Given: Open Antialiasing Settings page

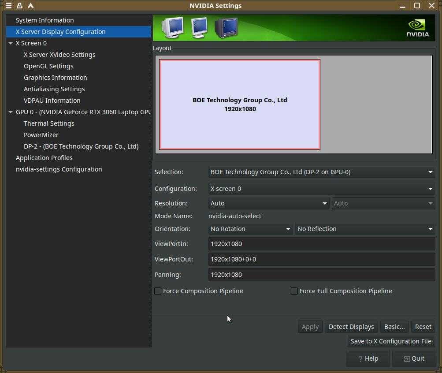Looking at the screenshot, I should (x=78, y=89).
